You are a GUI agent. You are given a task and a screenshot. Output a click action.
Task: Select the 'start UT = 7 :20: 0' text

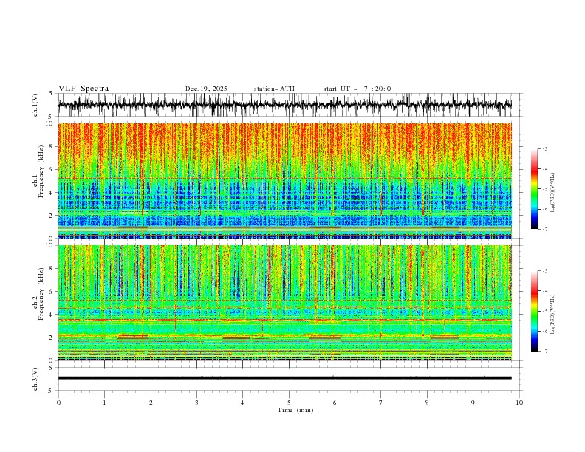[x=357, y=89]
